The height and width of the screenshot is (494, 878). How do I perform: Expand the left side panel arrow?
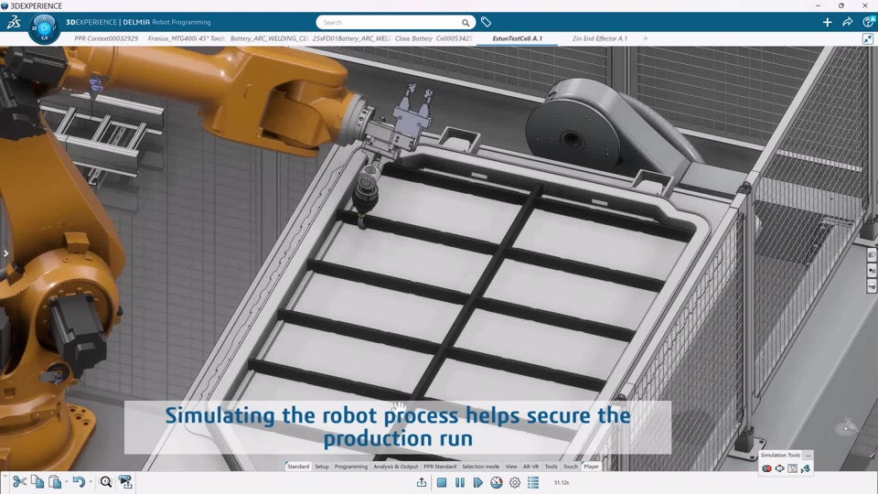(x=5, y=253)
